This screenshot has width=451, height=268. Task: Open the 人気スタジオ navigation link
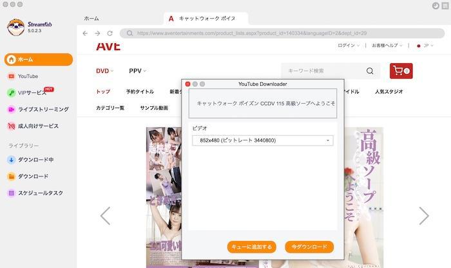389,91
